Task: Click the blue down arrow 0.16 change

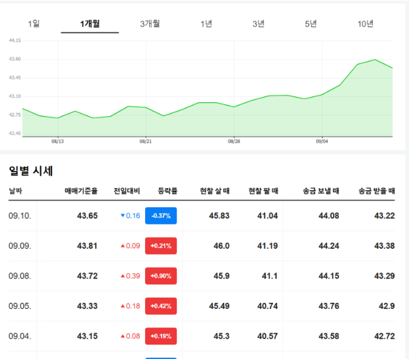Action: 130,216
